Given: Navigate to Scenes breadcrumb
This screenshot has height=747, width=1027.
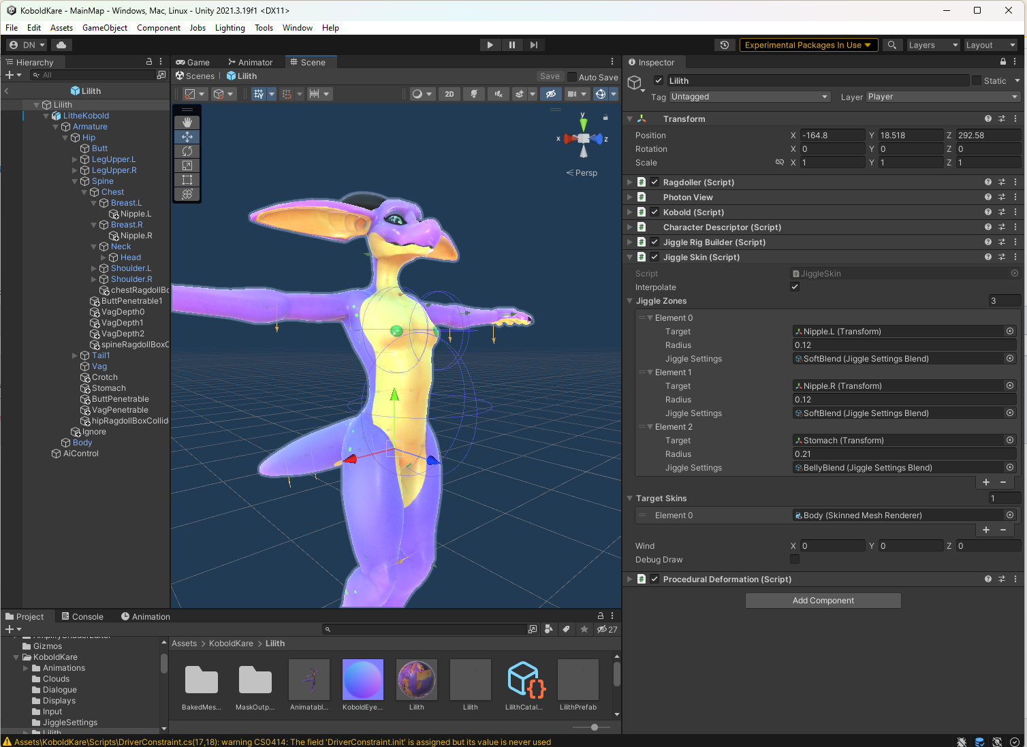Looking at the screenshot, I should (195, 76).
